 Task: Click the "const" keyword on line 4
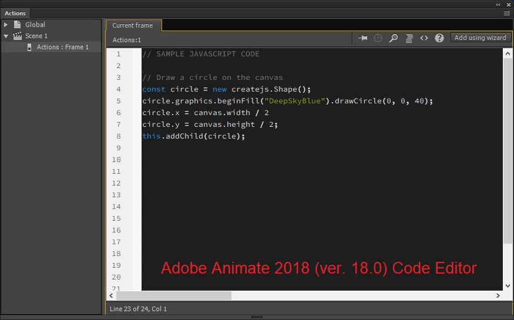click(x=154, y=89)
